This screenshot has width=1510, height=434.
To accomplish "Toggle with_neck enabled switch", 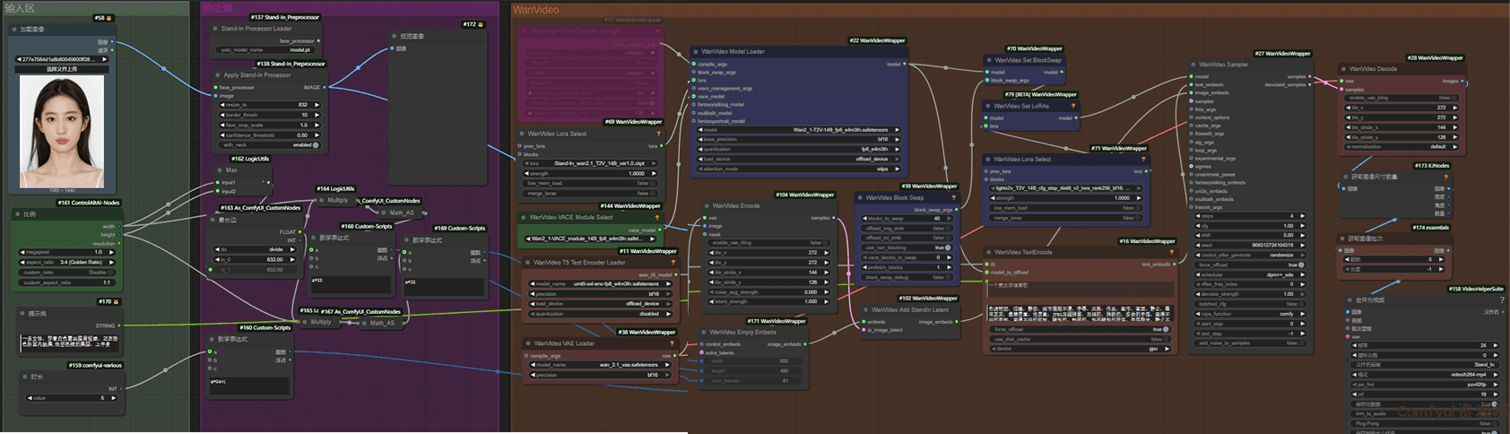I will [269, 145].
